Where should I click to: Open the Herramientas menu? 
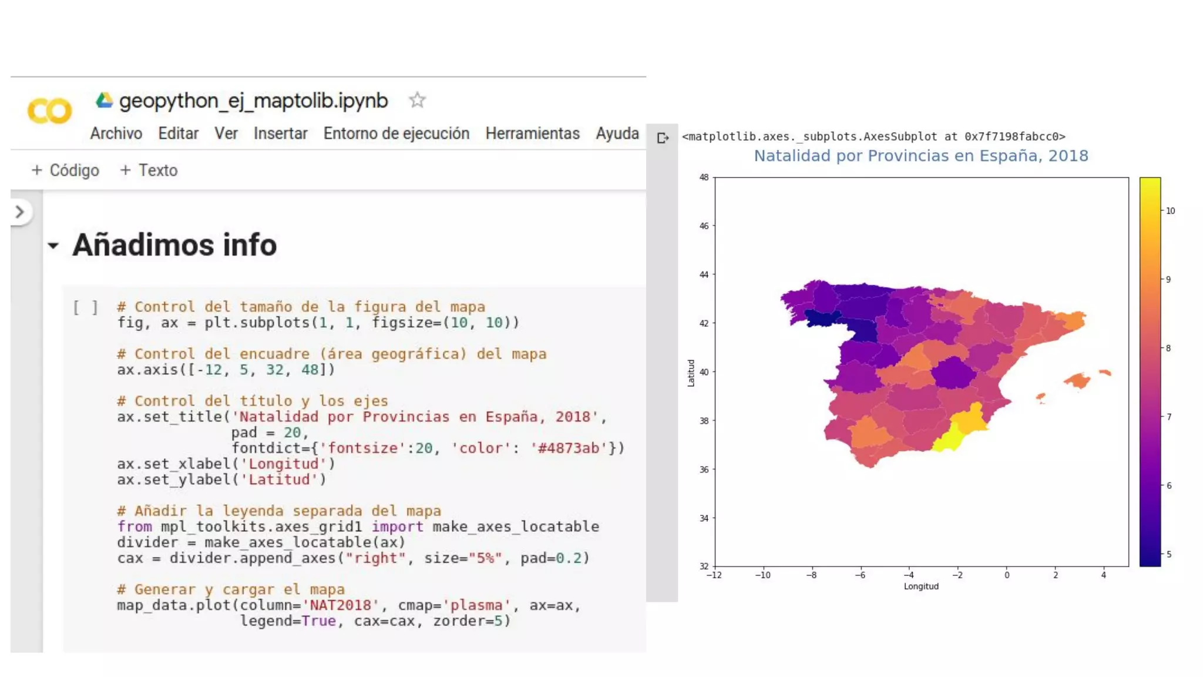coord(532,134)
